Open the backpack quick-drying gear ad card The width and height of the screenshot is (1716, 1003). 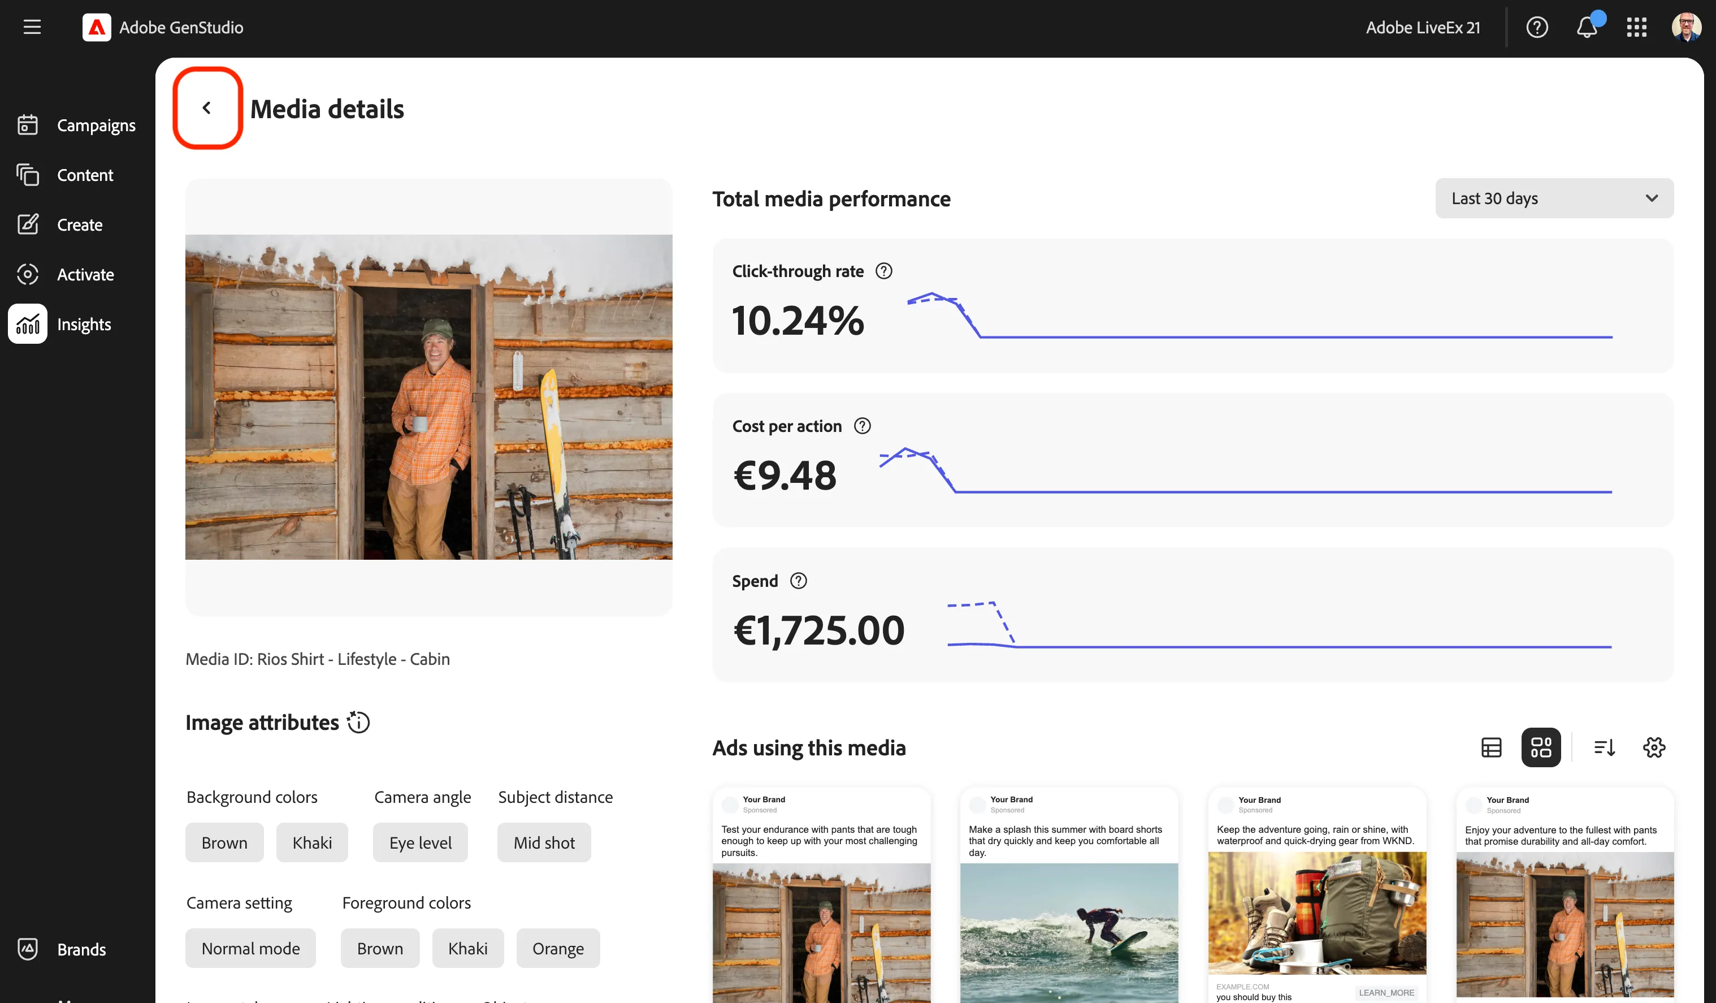pos(1317,896)
